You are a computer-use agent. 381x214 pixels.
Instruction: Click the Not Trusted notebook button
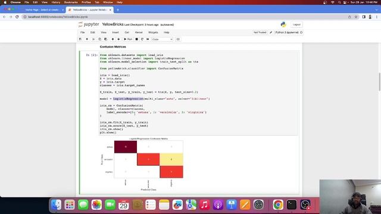(x=260, y=32)
